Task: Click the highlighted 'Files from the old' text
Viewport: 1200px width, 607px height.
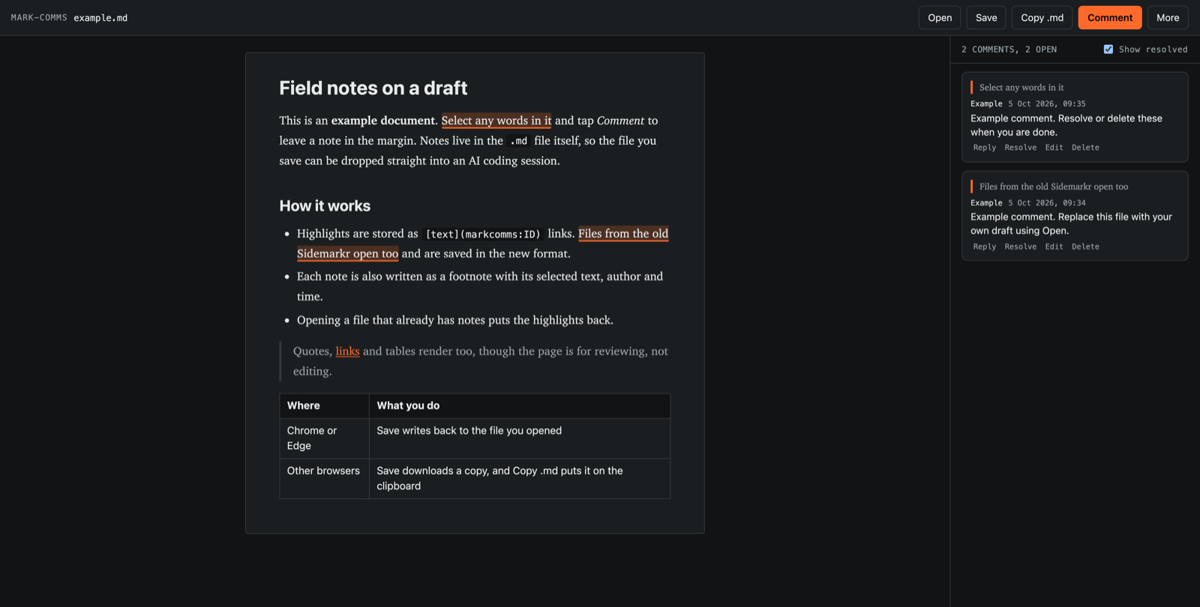Action: click(x=623, y=234)
